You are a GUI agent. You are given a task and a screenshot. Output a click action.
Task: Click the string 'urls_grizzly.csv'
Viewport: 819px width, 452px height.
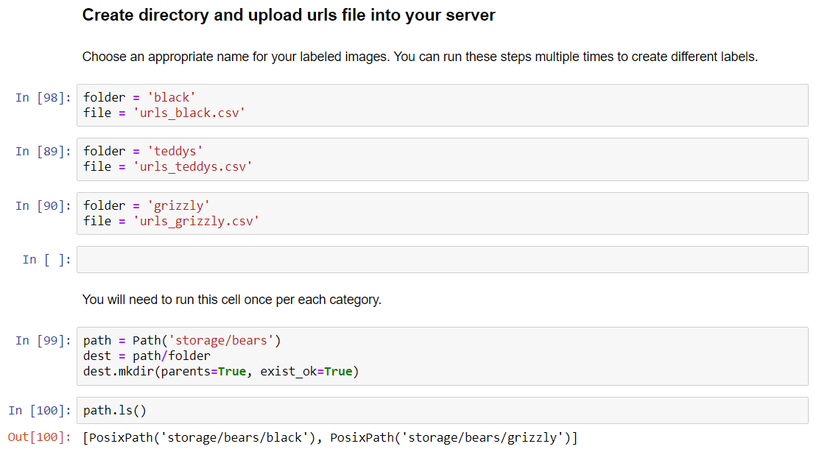coord(197,221)
